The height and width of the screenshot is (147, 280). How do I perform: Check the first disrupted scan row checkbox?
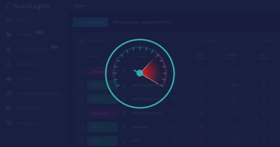tap(81, 71)
